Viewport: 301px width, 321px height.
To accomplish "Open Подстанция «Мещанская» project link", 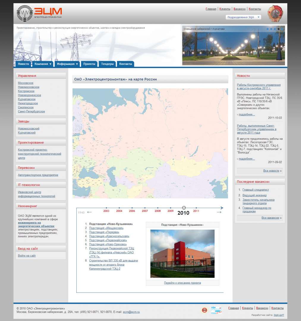I will pyautogui.click(x=106, y=228).
